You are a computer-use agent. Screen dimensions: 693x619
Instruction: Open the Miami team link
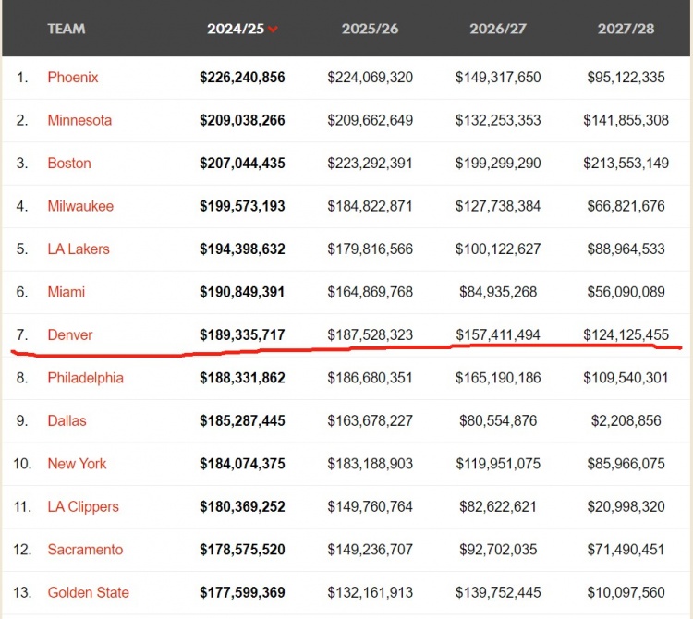point(67,292)
